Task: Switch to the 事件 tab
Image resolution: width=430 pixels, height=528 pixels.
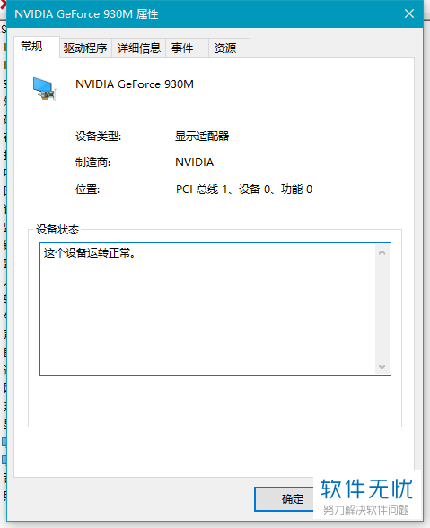Action: 188,48
